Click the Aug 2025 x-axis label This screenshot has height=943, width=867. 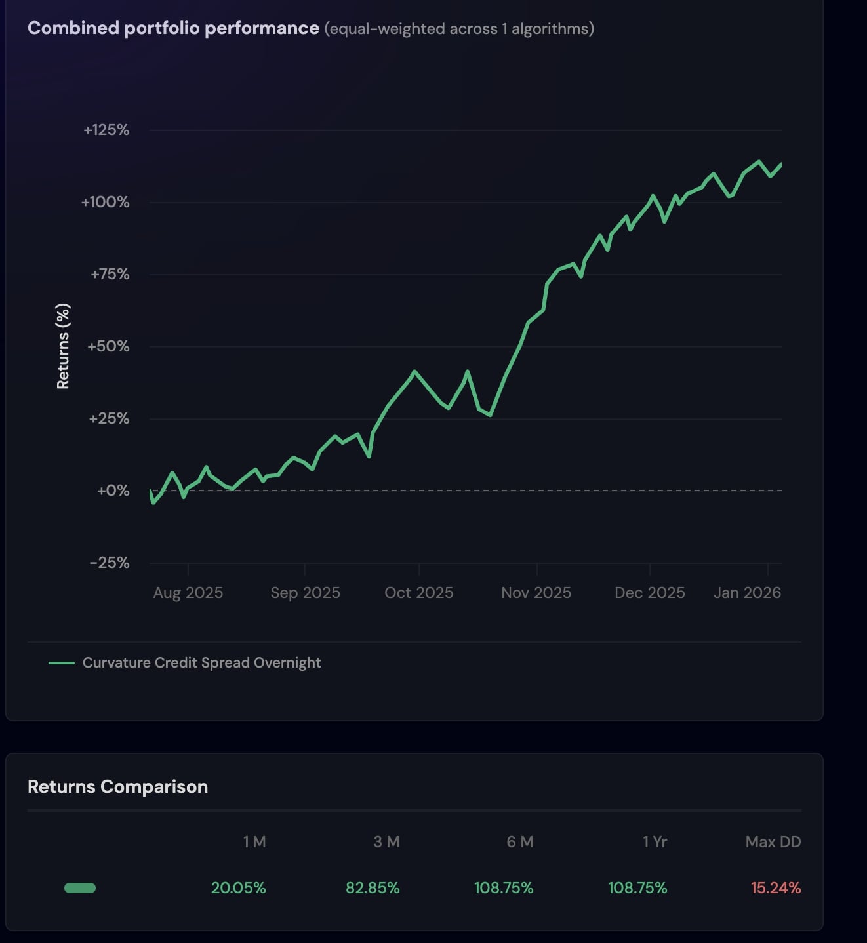pyautogui.click(x=188, y=593)
